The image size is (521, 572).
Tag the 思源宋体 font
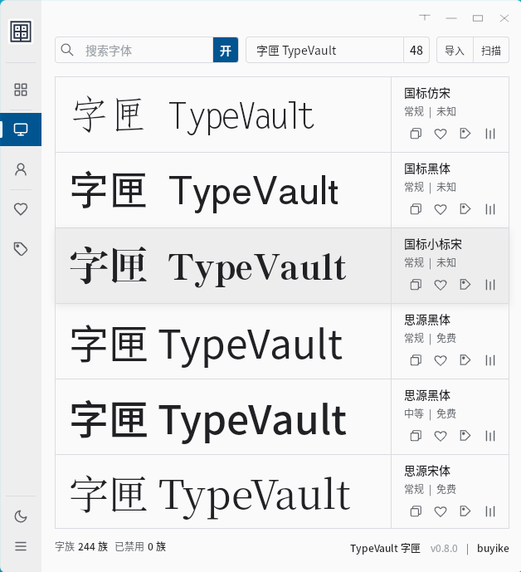[x=465, y=511]
